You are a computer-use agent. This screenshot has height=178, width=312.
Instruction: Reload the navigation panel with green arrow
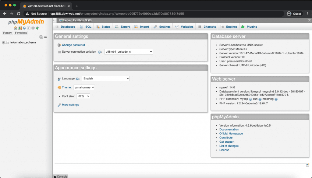37,28
